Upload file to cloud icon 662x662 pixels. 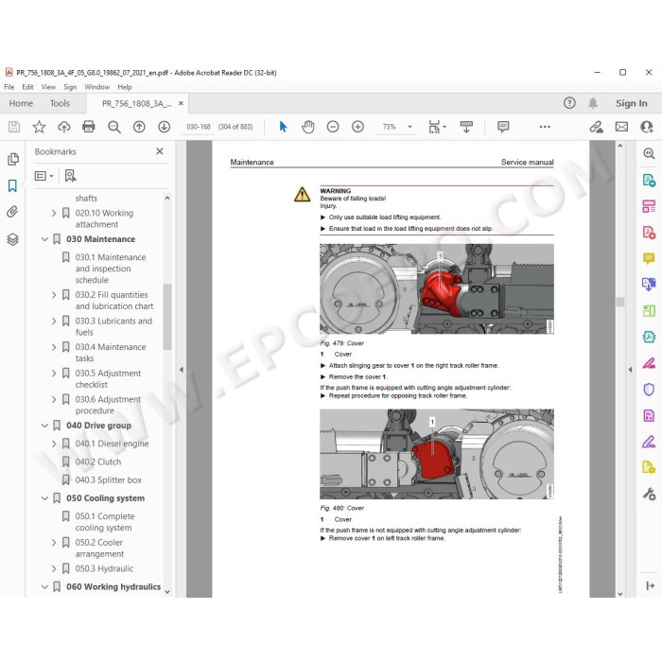pyautogui.click(x=63, y=127)
